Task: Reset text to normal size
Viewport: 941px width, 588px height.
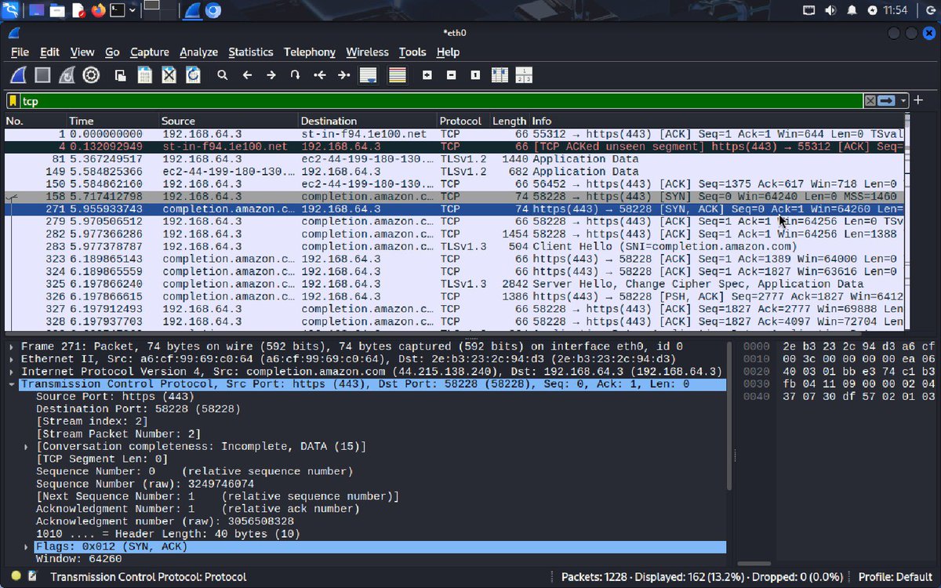Action: click(476, 75)
